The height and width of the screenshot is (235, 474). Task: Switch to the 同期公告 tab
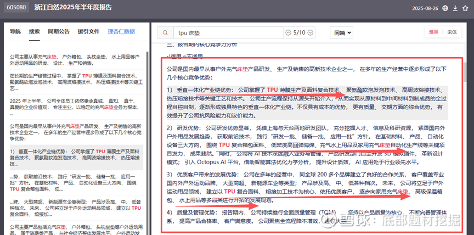[59, 32]
